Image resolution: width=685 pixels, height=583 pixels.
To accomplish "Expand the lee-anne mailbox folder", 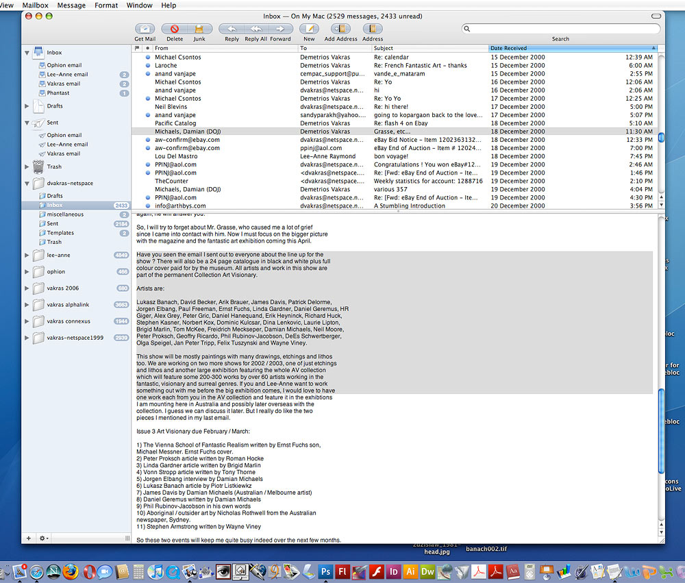I will (27, 256).
